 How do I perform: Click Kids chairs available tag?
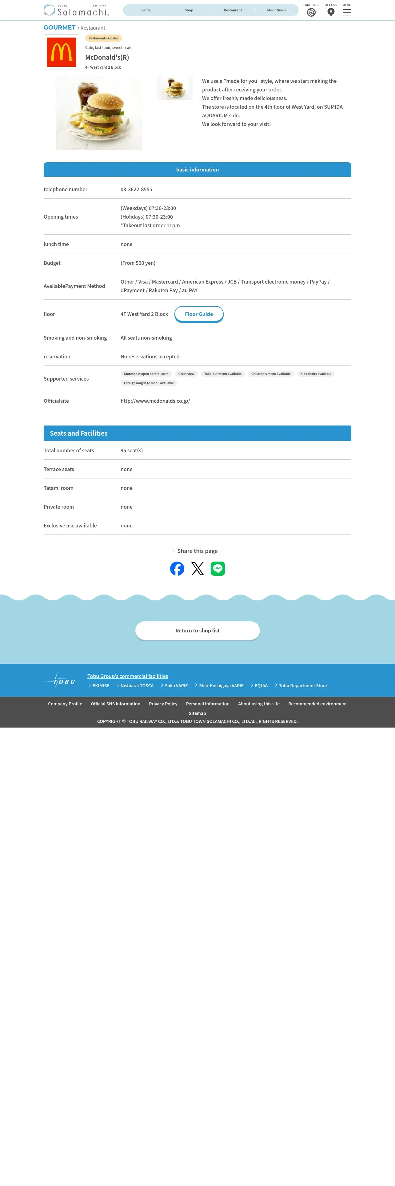tap(315, 374)
